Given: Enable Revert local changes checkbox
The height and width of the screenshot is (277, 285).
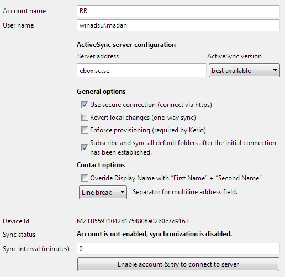Looking at the screenshot, I should [85, 118].
